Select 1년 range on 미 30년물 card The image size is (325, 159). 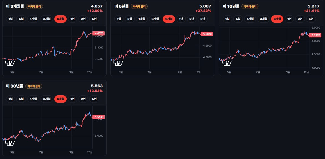(x=72, y=99)
